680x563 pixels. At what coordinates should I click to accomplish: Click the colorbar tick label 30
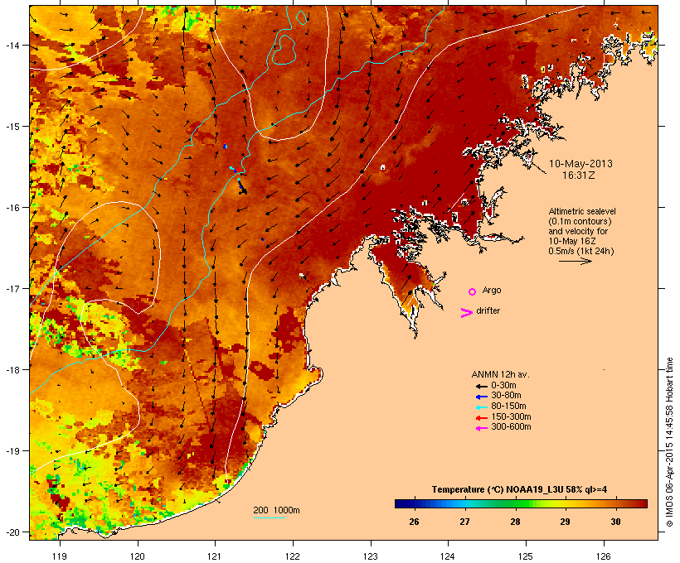(x=615, y=522)
